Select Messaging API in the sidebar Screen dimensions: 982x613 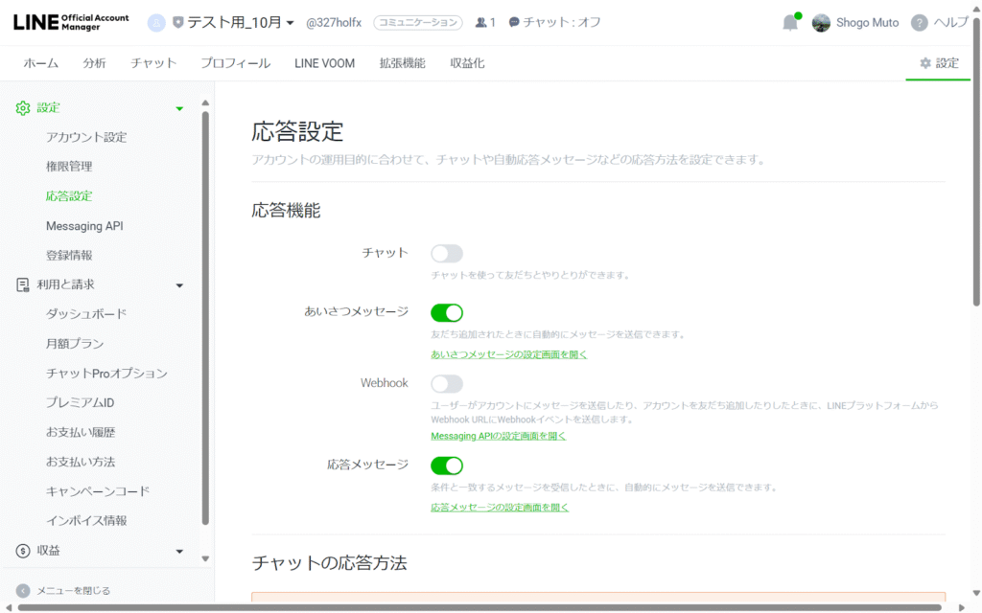coord(84,226)
